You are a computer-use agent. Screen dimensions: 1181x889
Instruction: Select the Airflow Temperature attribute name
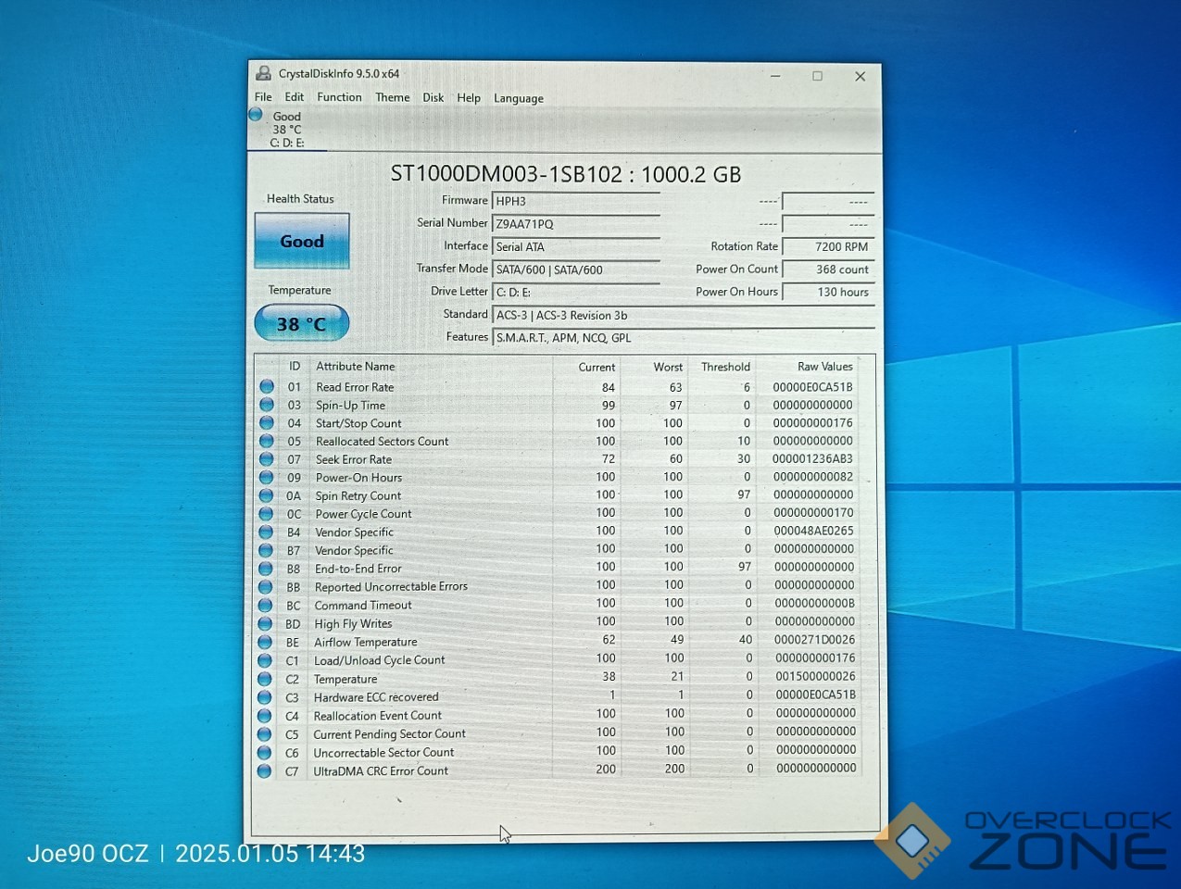coord(366,643)
